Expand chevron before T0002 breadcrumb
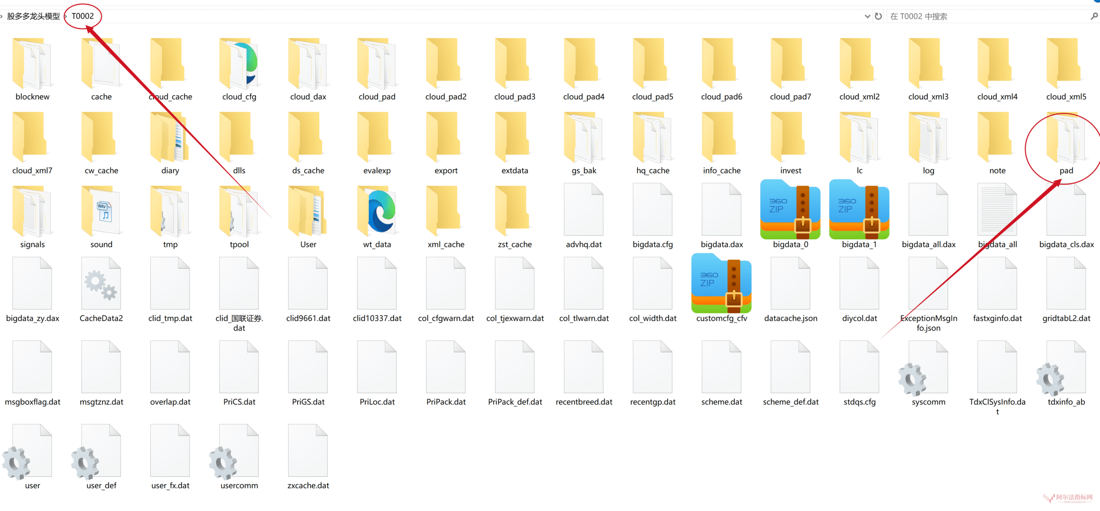This screenshot has width=1100, height=511. click(66, 16)
